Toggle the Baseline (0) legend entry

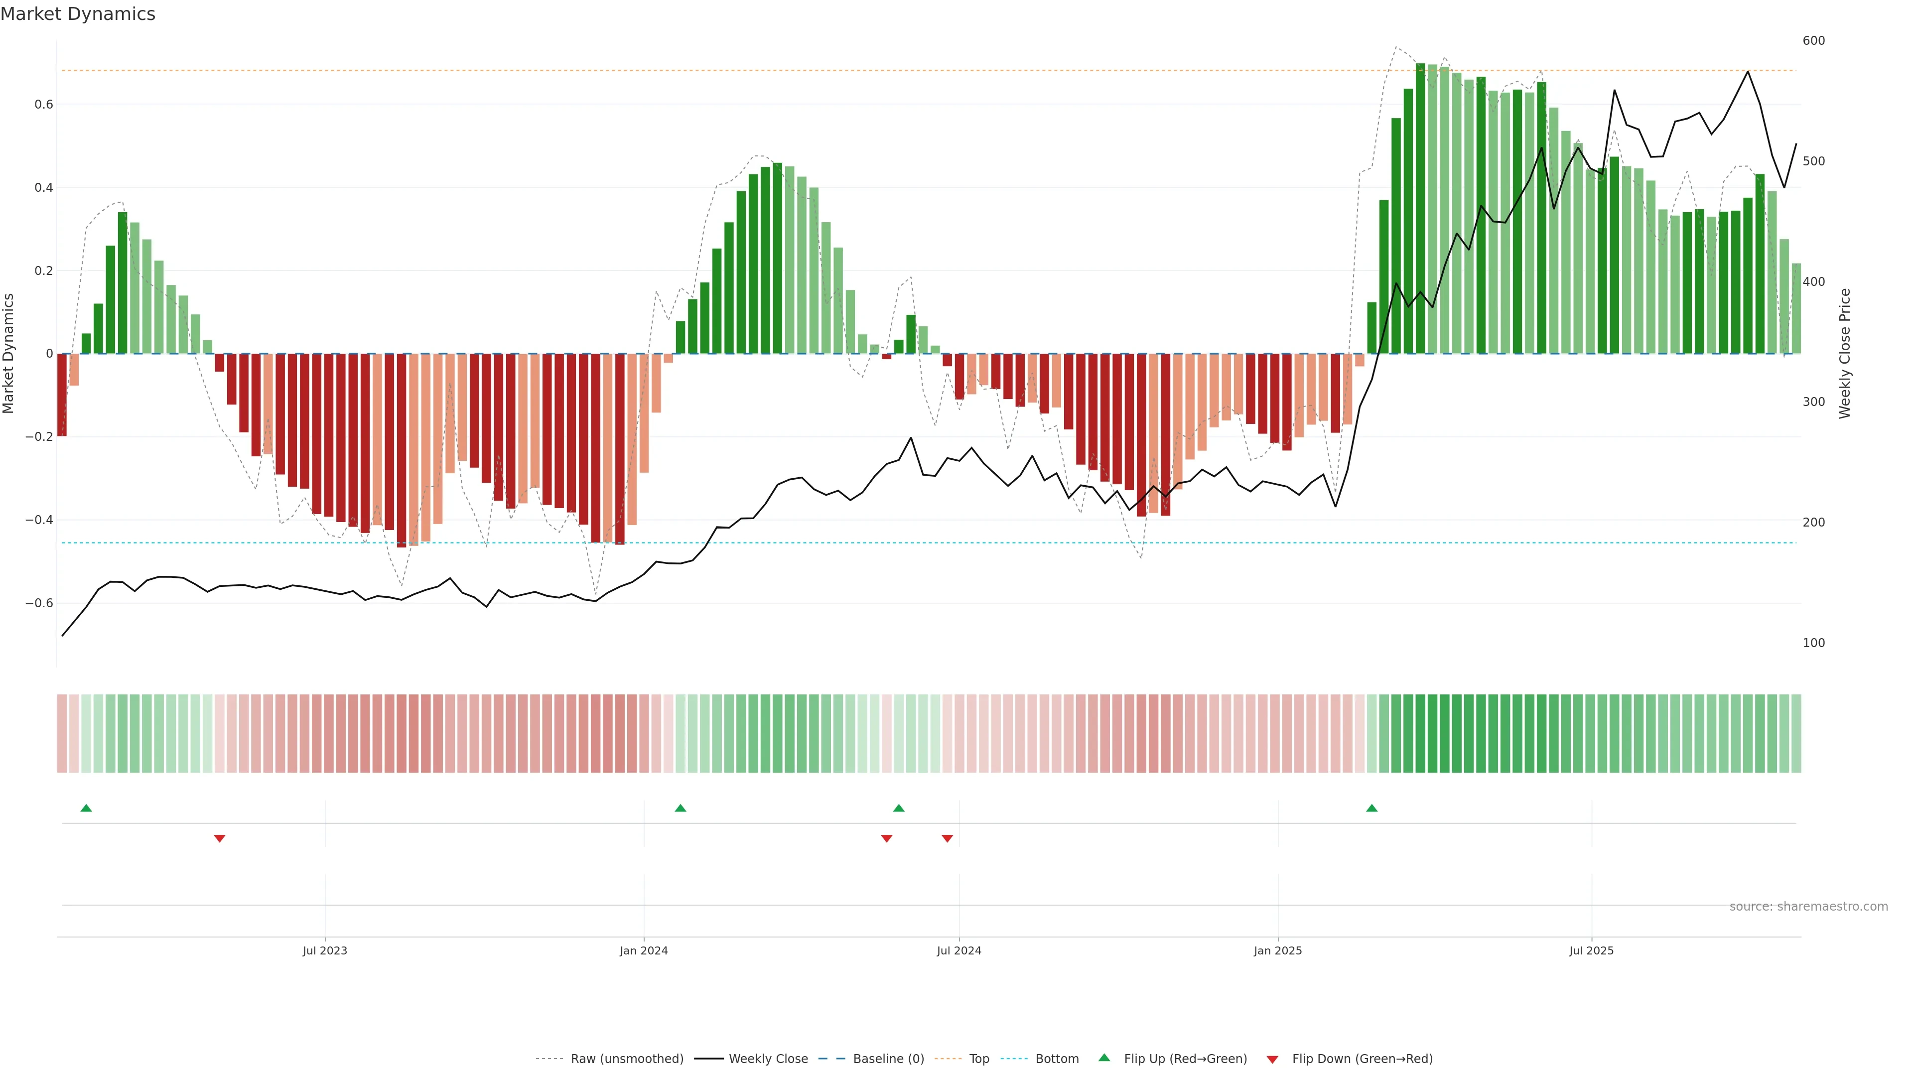tap(888, 1059)
